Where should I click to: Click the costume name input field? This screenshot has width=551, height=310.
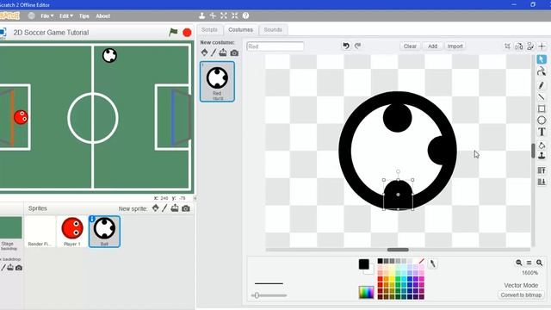tap(275, 46)
